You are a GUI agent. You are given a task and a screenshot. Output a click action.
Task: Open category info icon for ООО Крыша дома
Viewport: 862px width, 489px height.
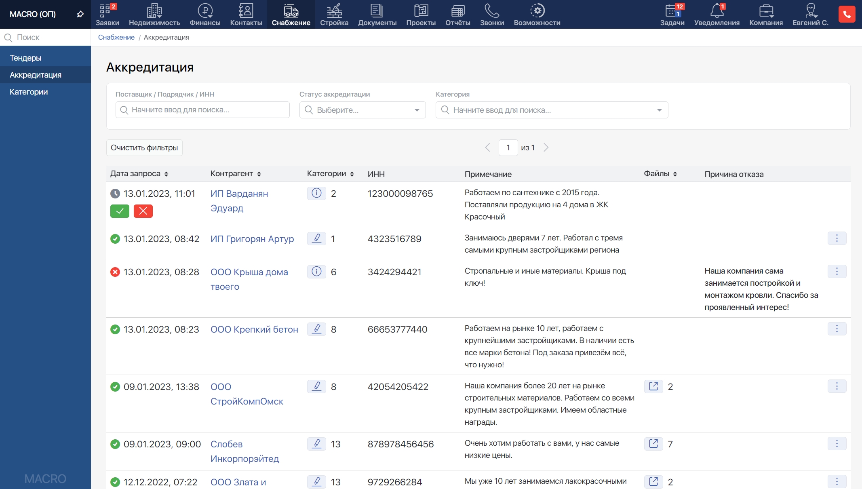pos(316,272)
